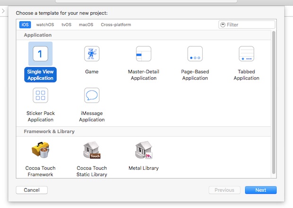The width and height of the screenshot is (293, 208).
Task: Click the "Metal Library" label
Action: click(144, 168)
